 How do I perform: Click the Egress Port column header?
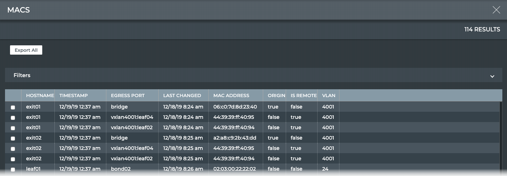127,95
